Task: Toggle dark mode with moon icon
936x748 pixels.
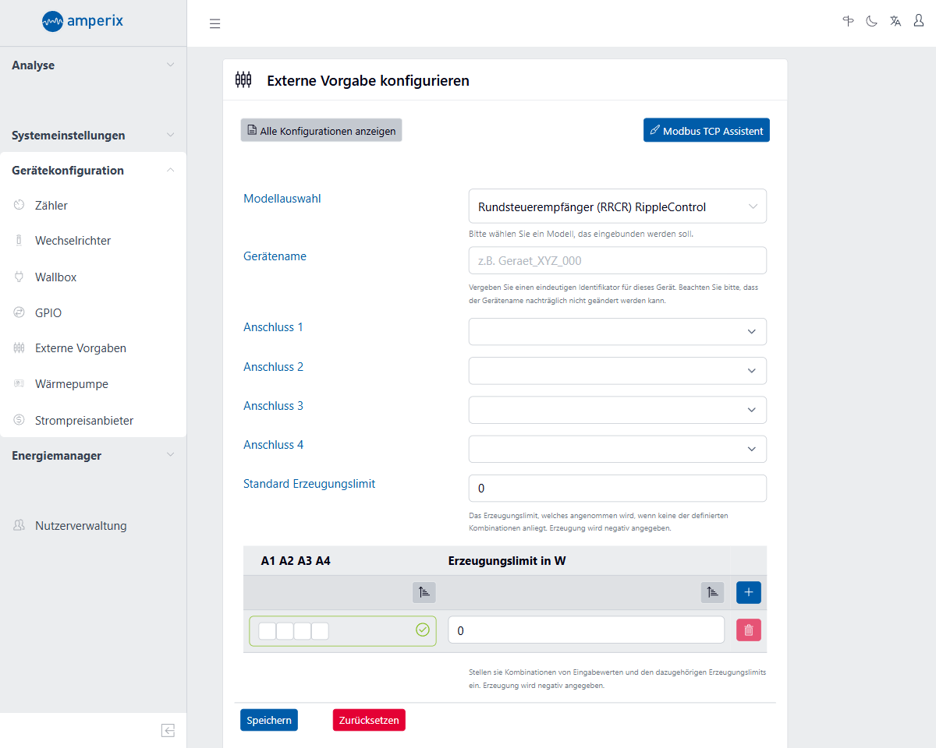Action: [x=871, y=21]
